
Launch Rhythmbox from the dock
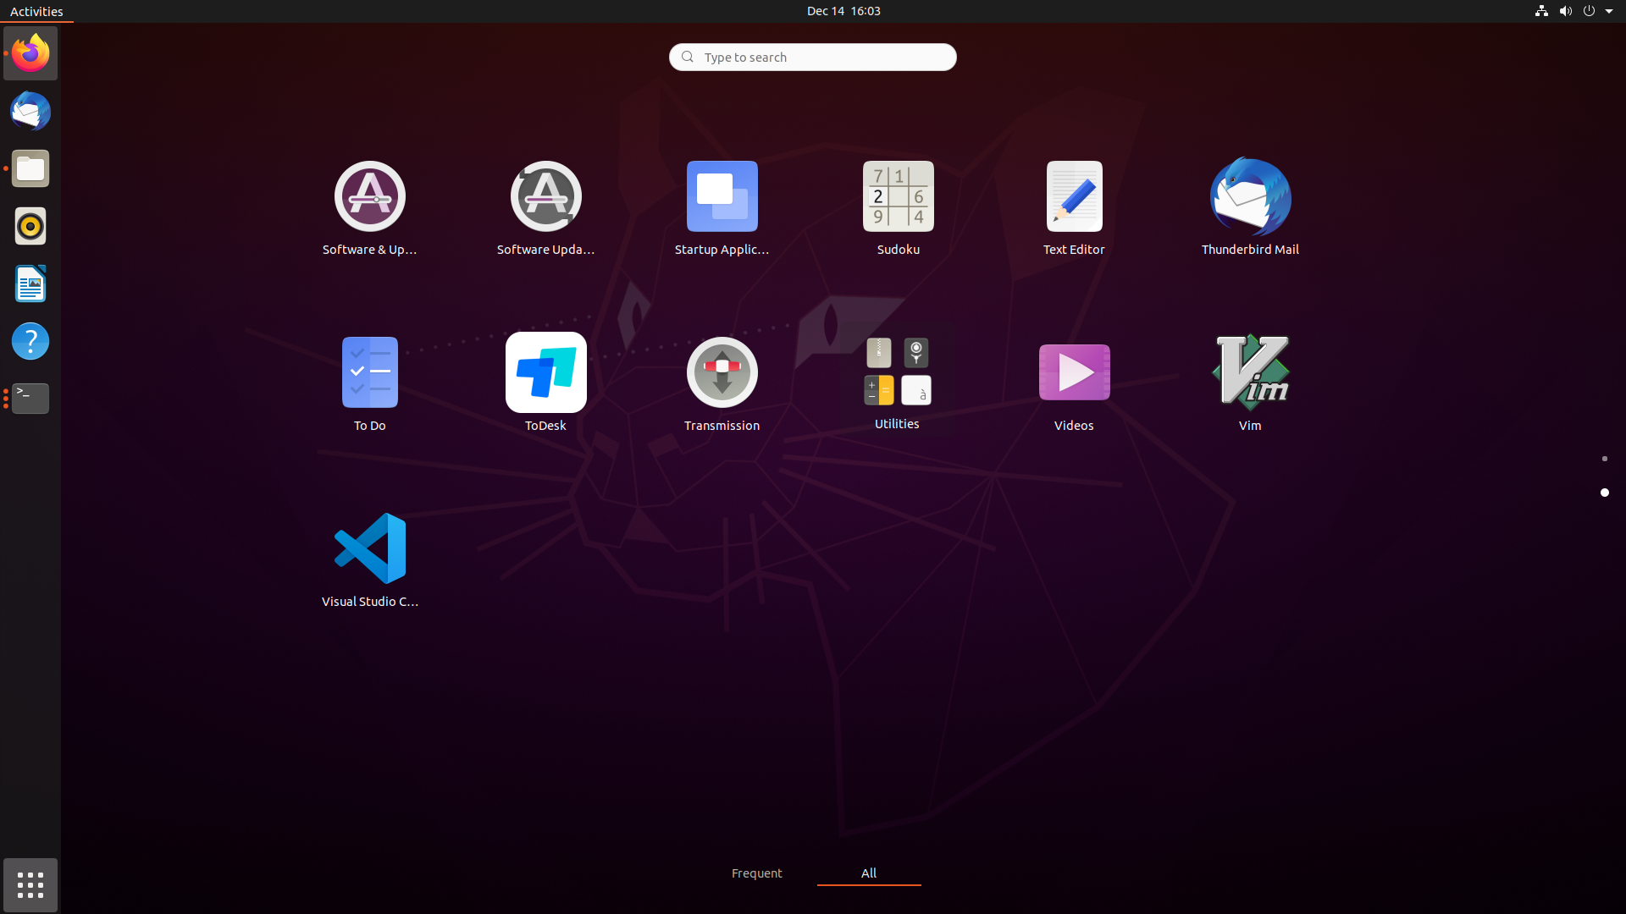(30, 226)
